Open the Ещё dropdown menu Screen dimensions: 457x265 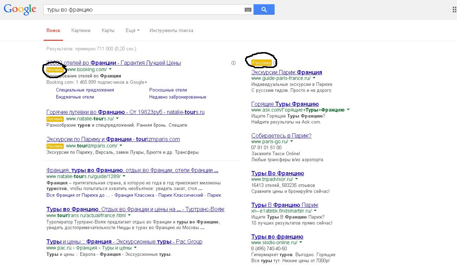click(132, 31)
